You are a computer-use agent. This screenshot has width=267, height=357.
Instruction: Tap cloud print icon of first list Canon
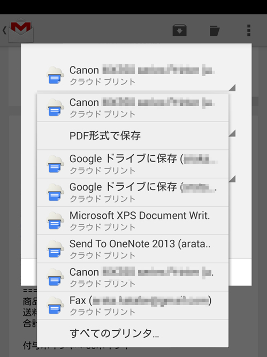pyautogui.click(x=55, y=108)
